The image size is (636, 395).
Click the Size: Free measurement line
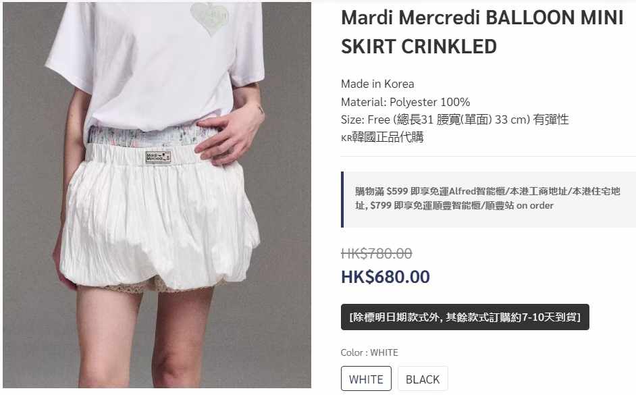454,120
